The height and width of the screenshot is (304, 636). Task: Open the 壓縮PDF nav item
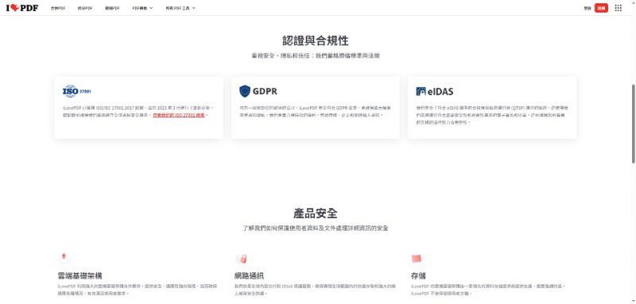[112, 8]
